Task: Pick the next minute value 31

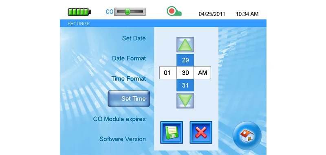Action: 185,85
